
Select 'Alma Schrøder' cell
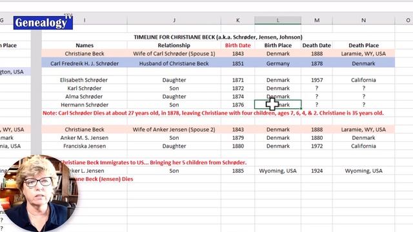click(85, 97)
